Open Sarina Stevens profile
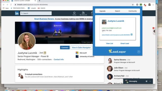 pyautogui.click(x=120, y=60)
